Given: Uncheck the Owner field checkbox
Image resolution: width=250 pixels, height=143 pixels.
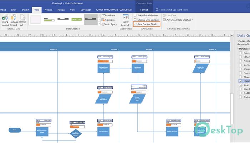Looking at the screenshot, I should (x=240, y=81).
